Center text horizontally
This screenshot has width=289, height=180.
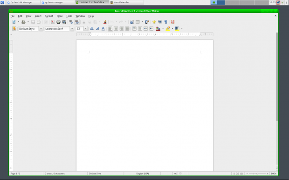point(116,29)
